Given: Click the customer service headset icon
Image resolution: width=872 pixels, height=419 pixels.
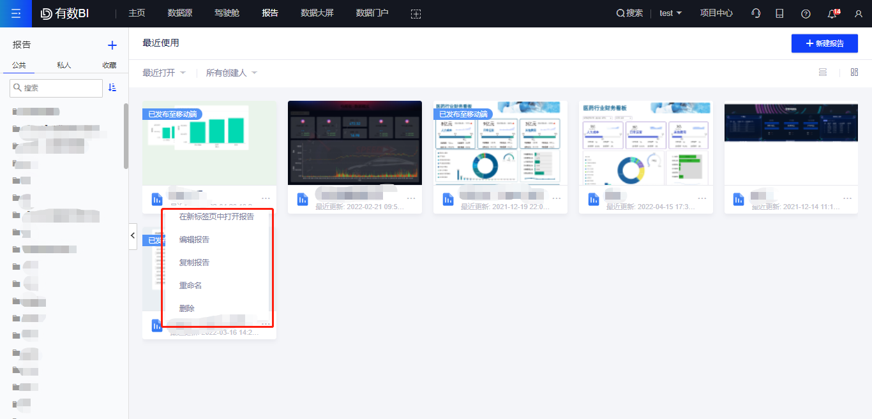Looking at the screenshot, I should tap(755, 13).
